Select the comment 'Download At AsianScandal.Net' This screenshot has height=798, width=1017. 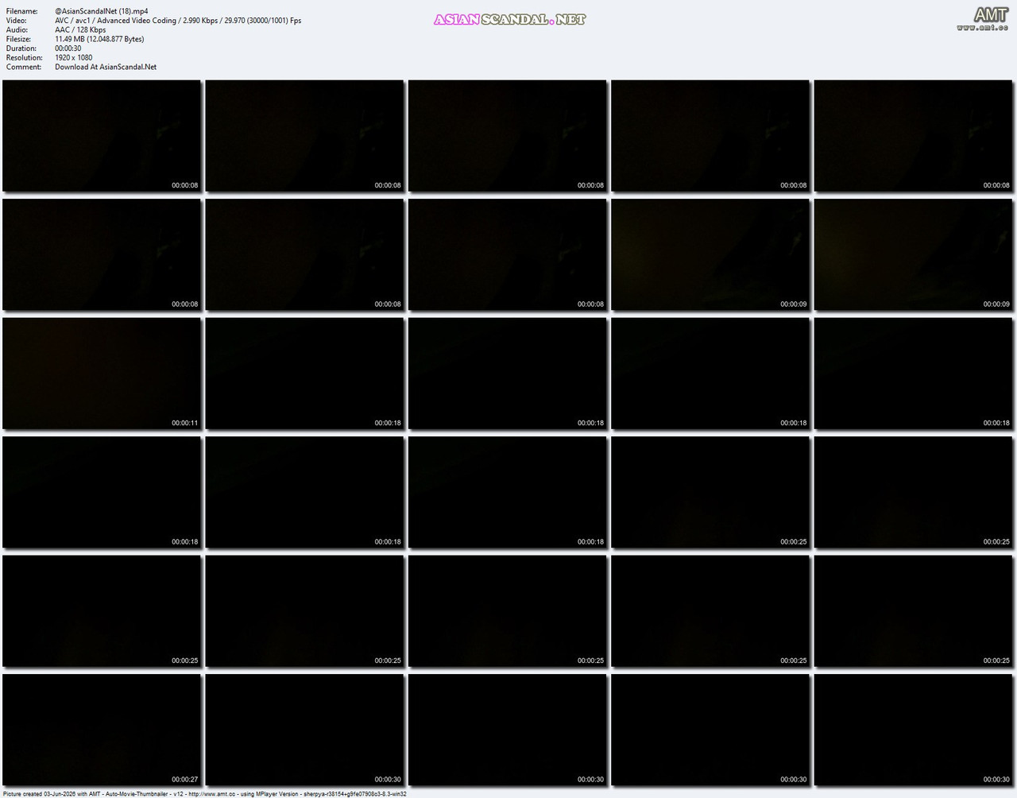(x=106, y=67)
